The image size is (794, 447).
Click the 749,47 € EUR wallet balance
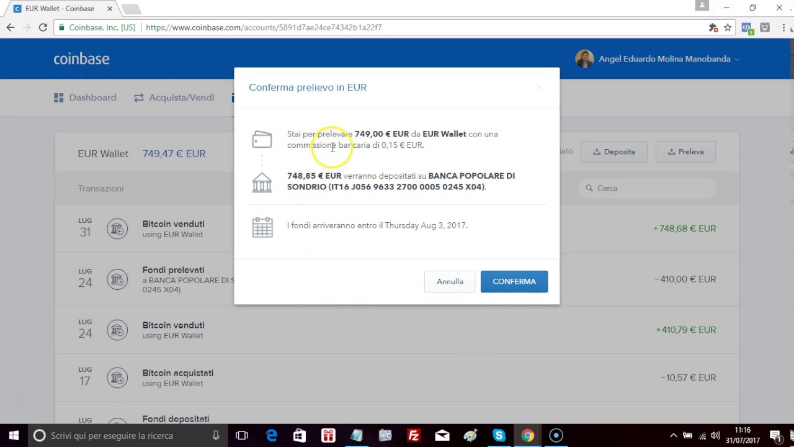click(x=174, y=153)
